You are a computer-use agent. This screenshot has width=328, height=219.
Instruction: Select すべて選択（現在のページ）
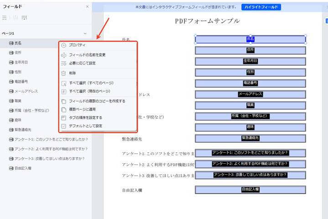tap(98, 91)
